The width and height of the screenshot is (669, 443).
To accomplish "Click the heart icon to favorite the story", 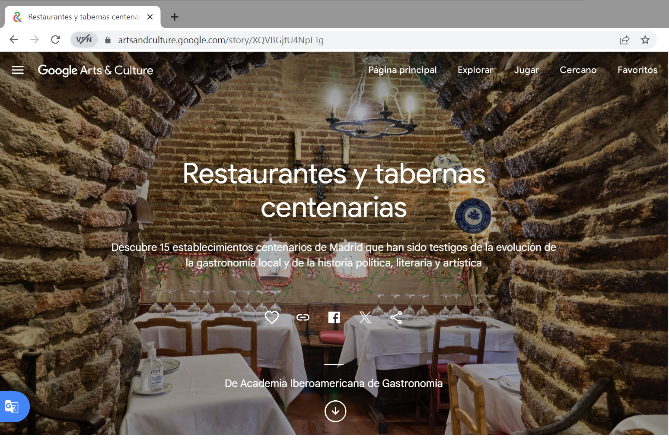I will click(272, 317).
